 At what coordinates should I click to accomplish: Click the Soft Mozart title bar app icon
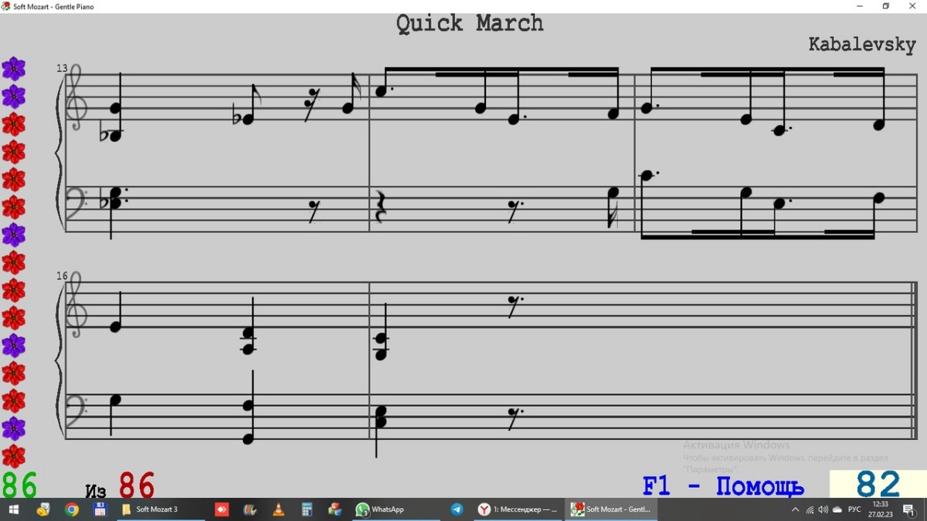tap(6, 6)
